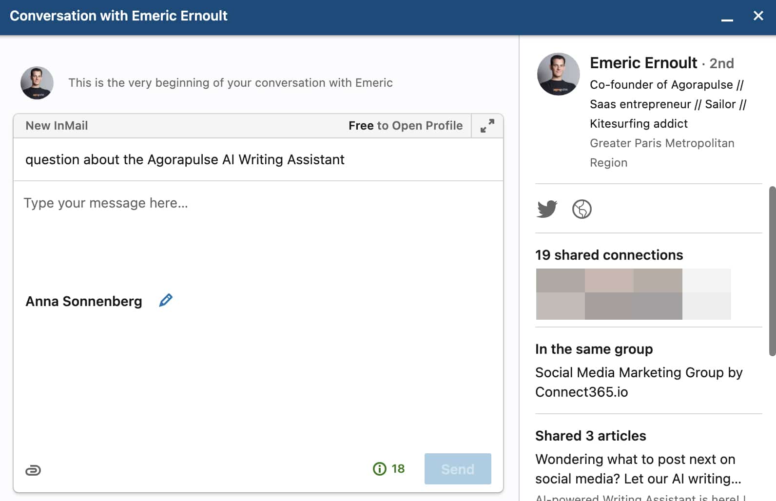Click the small avatar beside conversation start
This screenshot has width=776, height=501.
tap(37, 83)
